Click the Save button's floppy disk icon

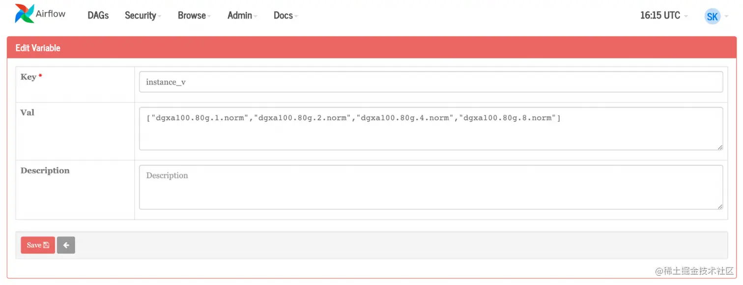(x=45, y=245)
